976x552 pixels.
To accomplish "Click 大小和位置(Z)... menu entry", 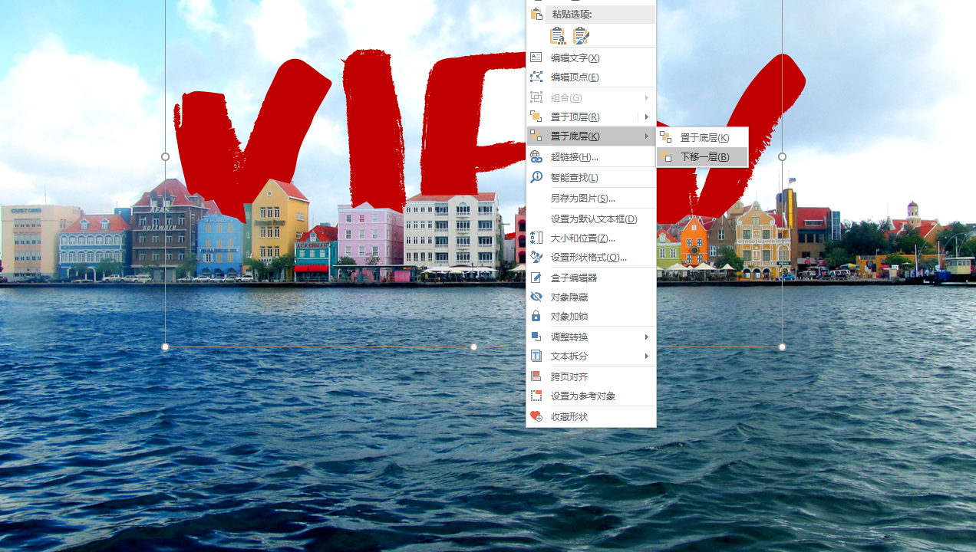I will [582, 238].
